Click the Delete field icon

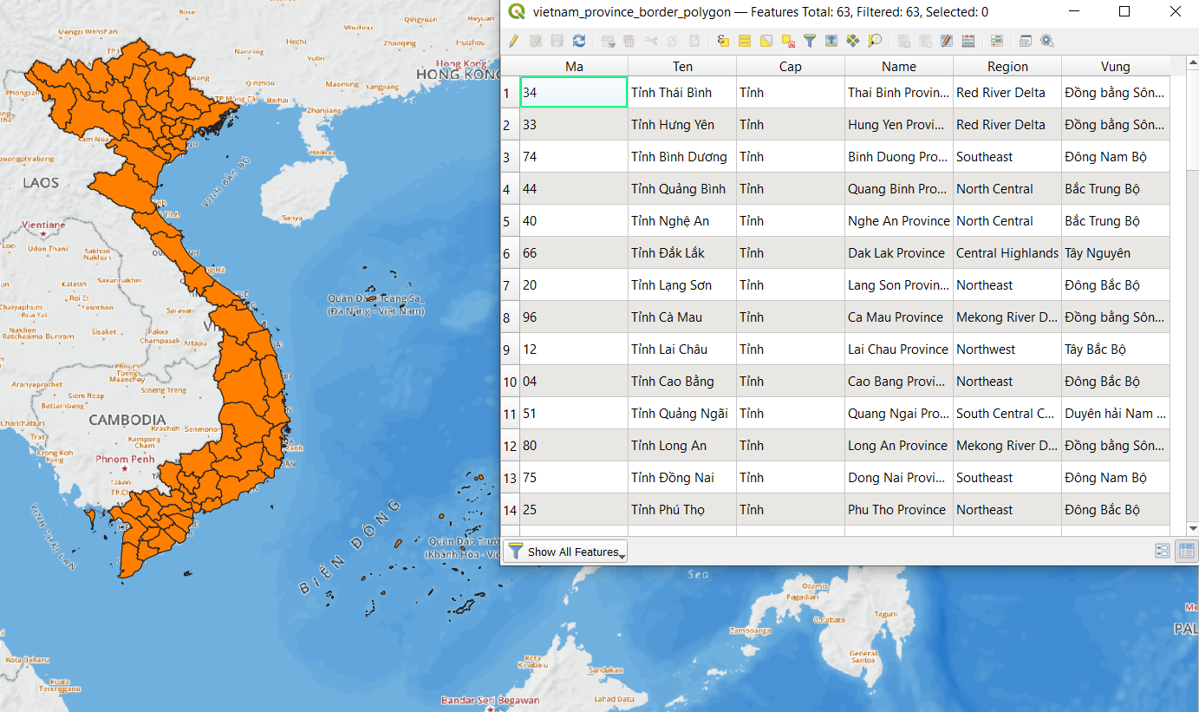click(x=925, y=41)
